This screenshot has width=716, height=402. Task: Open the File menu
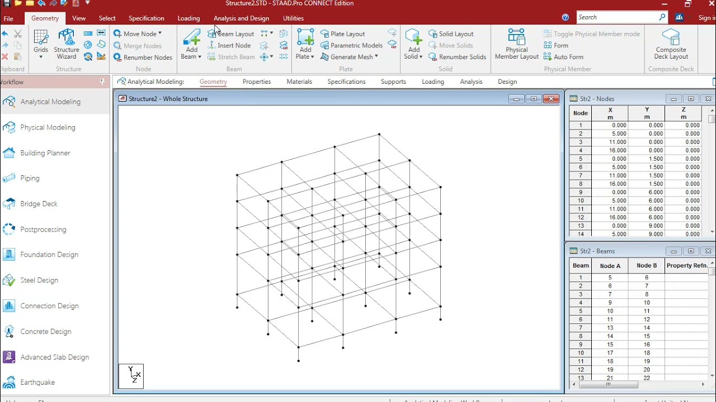point(8,18)
